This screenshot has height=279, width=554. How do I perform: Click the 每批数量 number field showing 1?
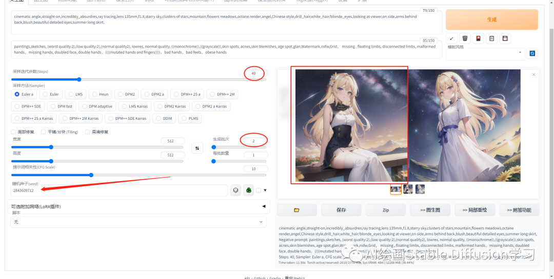(x=255, y=155)
